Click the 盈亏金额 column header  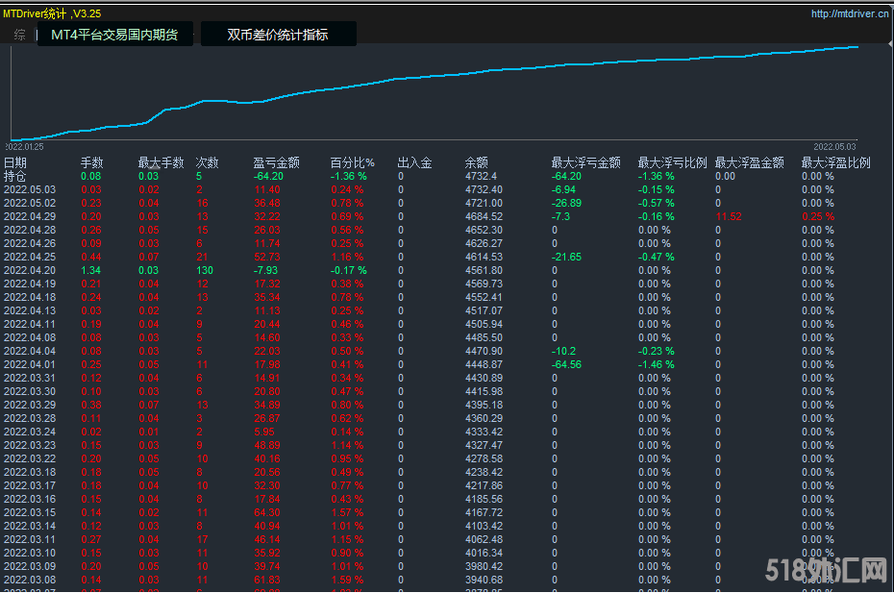tap(276, 163)
